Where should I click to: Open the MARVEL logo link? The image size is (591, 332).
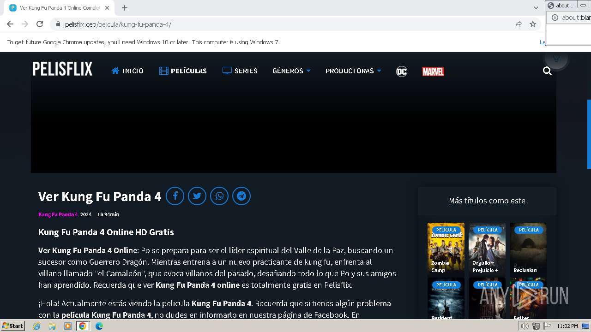(x=433, y=71)
